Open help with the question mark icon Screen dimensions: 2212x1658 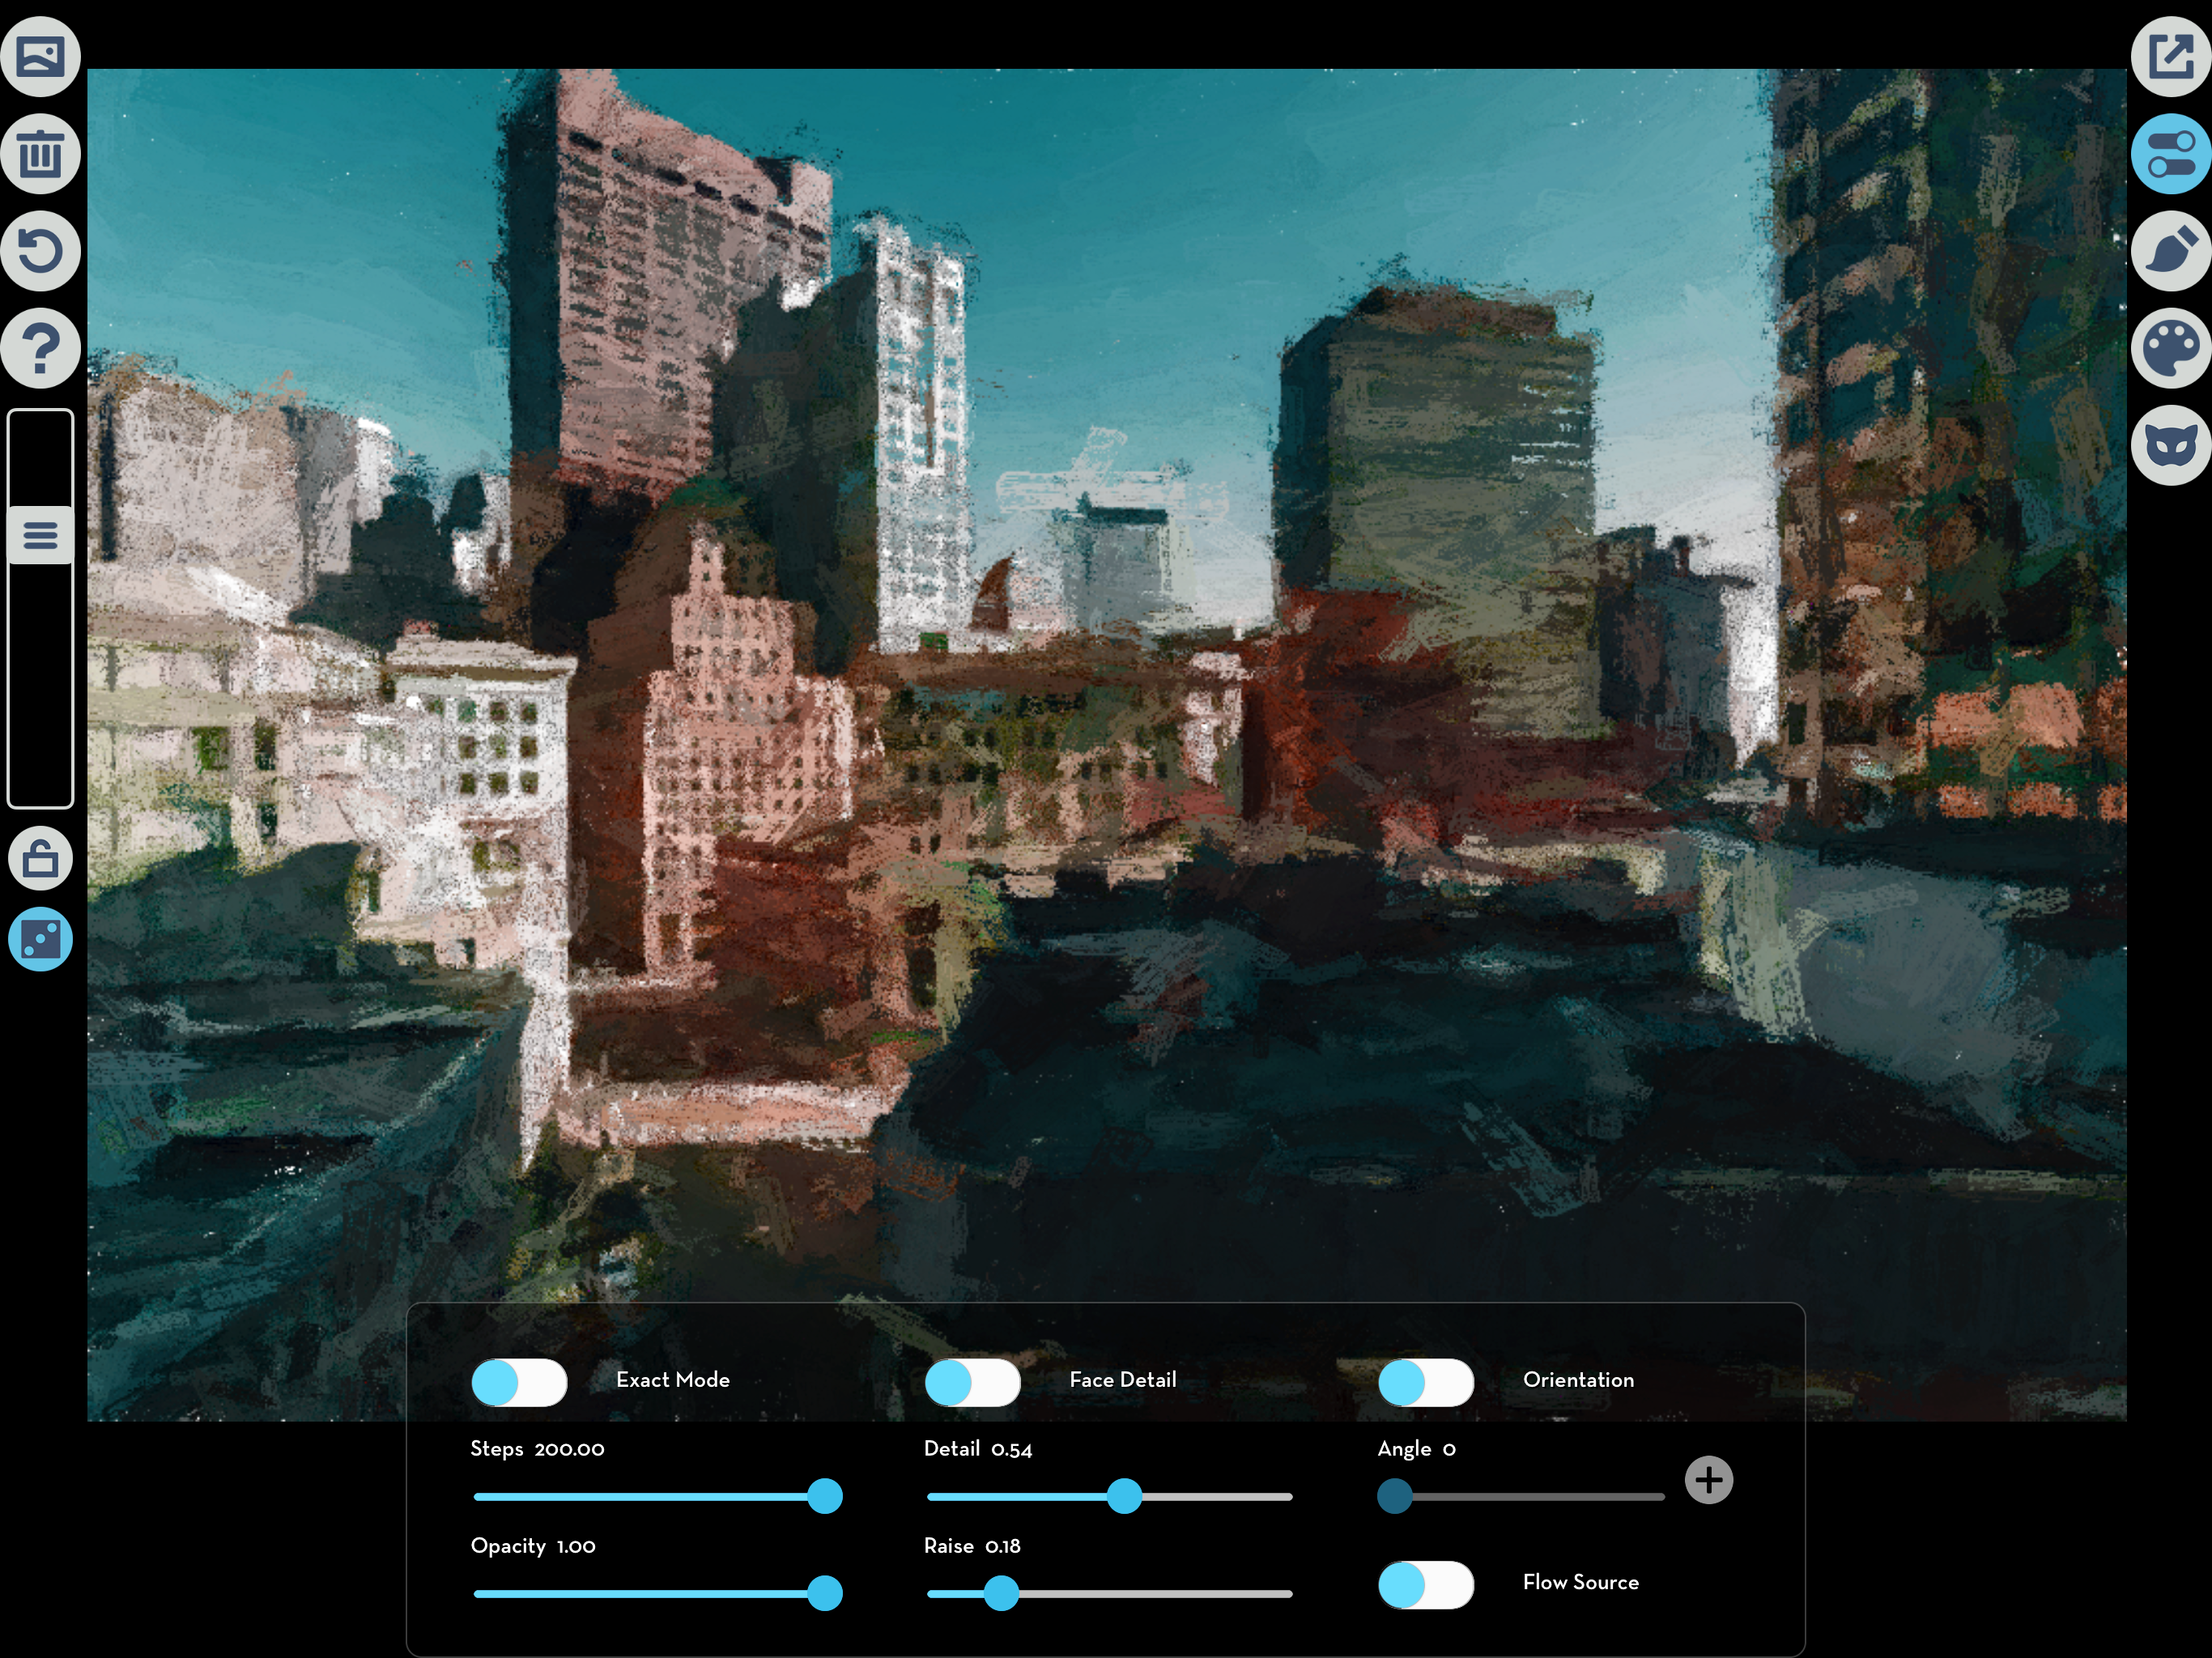[x=40, y=348]
